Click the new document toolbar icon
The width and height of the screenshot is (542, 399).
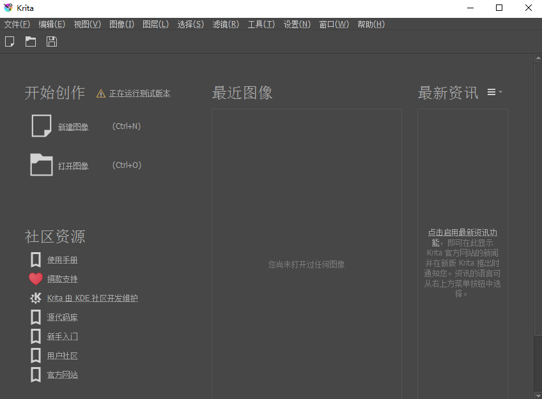[10, 41]
